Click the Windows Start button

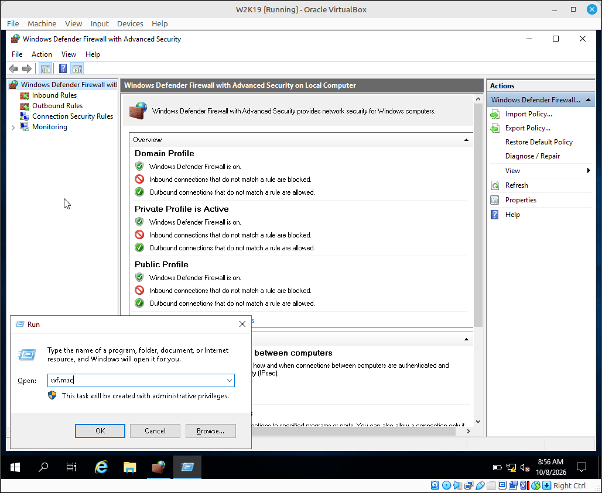click(x=15, y=467)
